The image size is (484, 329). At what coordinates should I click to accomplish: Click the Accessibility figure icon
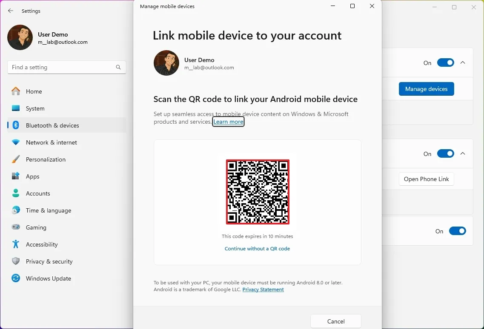(16, 244)
